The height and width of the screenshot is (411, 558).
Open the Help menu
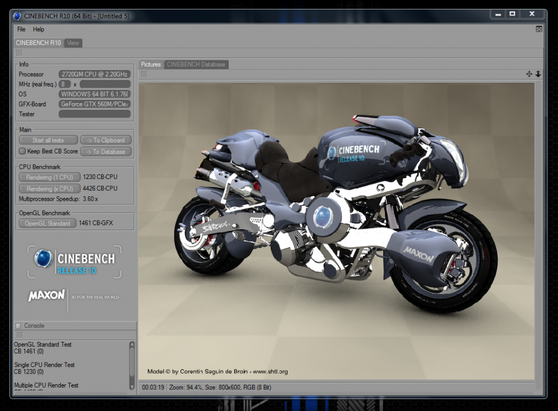(x=39, y=29)
